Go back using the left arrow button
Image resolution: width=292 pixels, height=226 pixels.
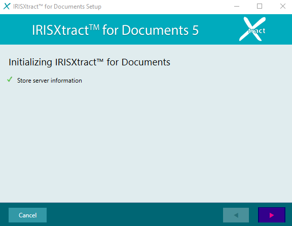click(x=236, y=215)
